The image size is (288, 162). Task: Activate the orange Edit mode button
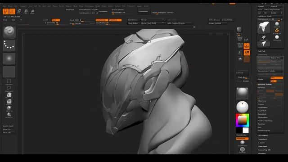pyautogui.click(x=6, y=12)
